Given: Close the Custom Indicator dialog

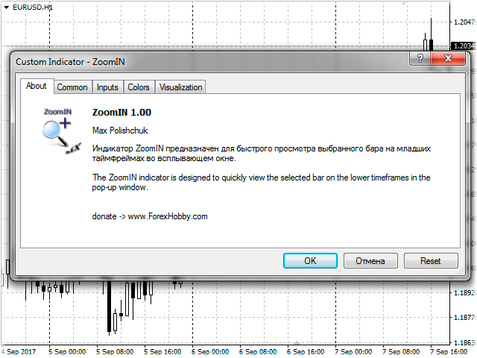Looking at the screenshot, I should 449,60.
